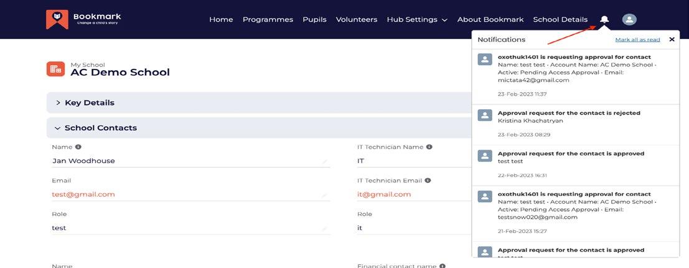Click avatar of 22-Feb-2023 16:31 notification
The width and height of the screenshot is (689, 268).
pyautogui.click(x=485, y=156)
